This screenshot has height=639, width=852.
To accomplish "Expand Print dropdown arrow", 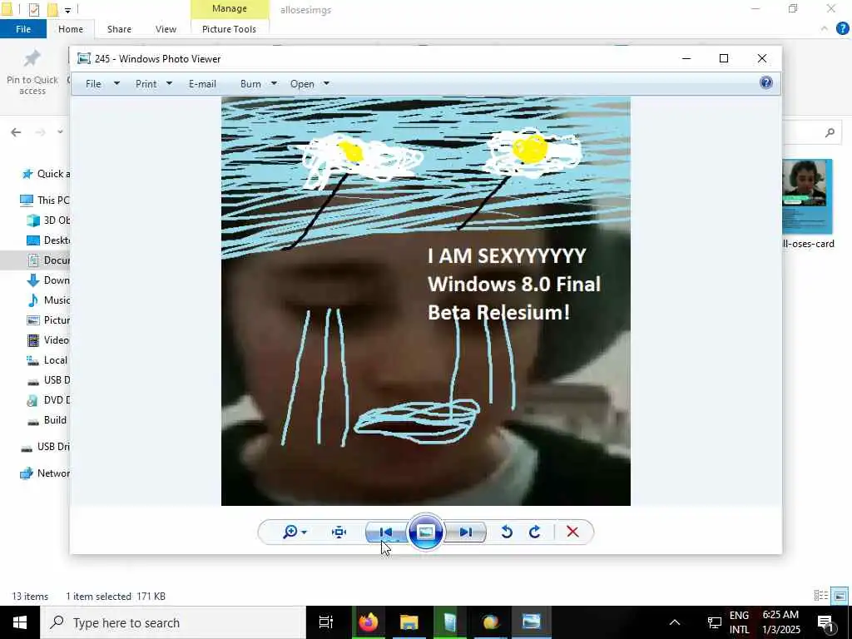I will (169, 84).
